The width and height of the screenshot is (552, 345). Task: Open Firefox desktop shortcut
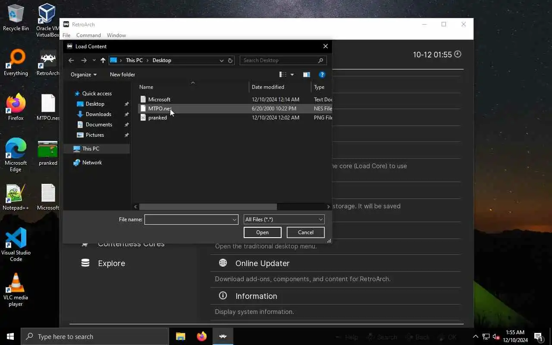point(16,108)
